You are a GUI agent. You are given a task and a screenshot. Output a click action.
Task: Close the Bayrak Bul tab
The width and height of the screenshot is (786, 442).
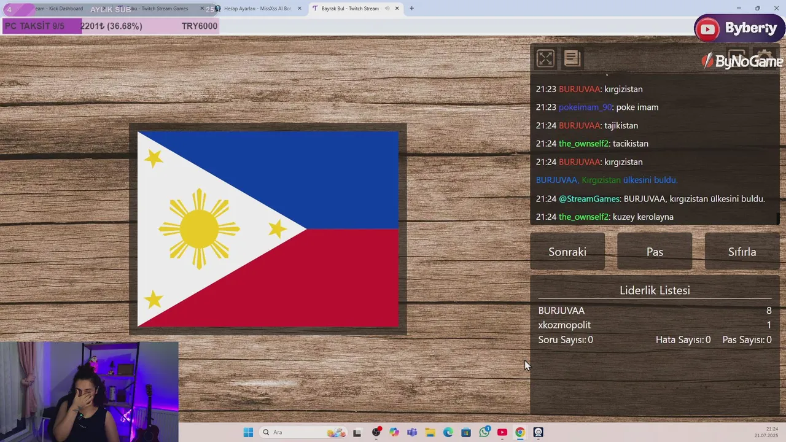point(397,9)
